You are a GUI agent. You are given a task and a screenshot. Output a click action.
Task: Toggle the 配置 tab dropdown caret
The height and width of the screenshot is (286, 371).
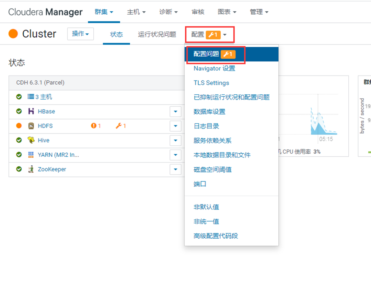[225, 35]
